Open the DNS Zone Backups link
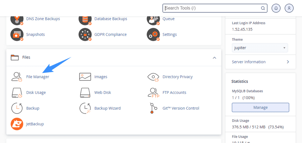Image resolution: width=302 pixels, height=143 pixels. [43, 19]
